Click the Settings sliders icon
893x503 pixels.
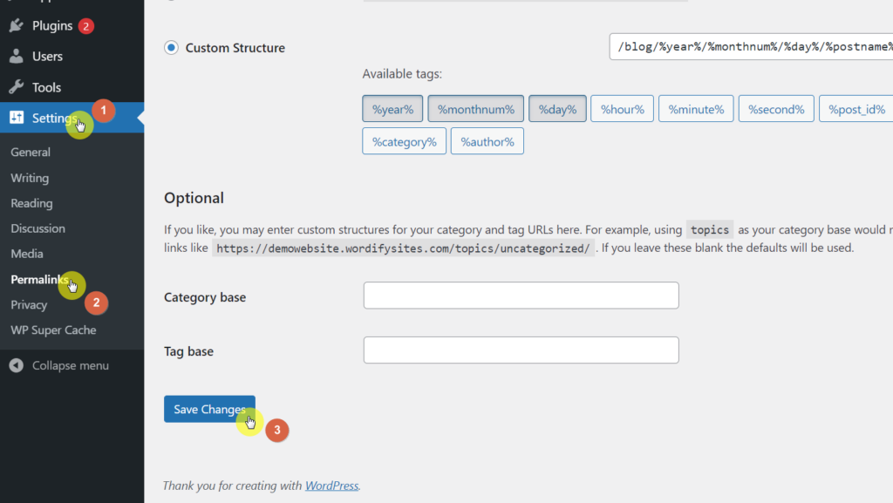(x=17, y=117)
